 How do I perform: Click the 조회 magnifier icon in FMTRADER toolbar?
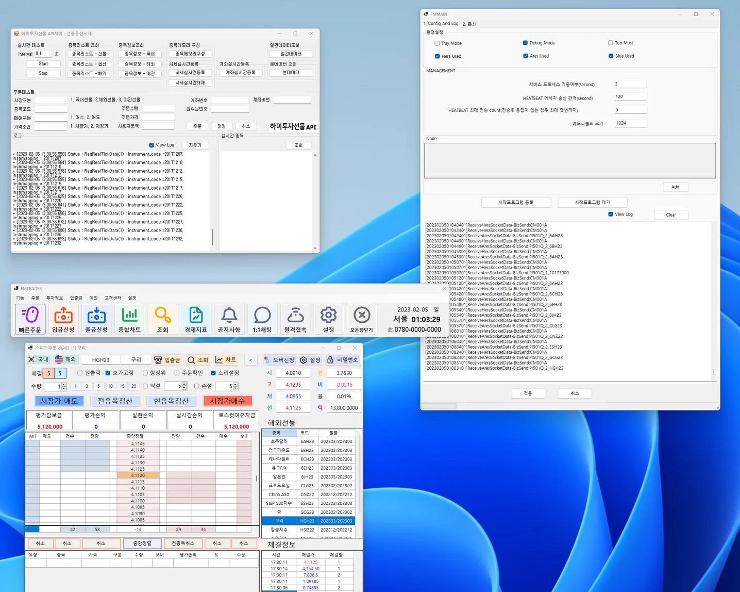(x=163, y=319)
